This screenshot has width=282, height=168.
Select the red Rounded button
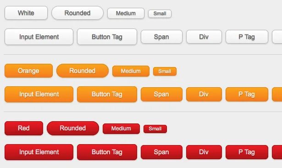coord(73,128)
